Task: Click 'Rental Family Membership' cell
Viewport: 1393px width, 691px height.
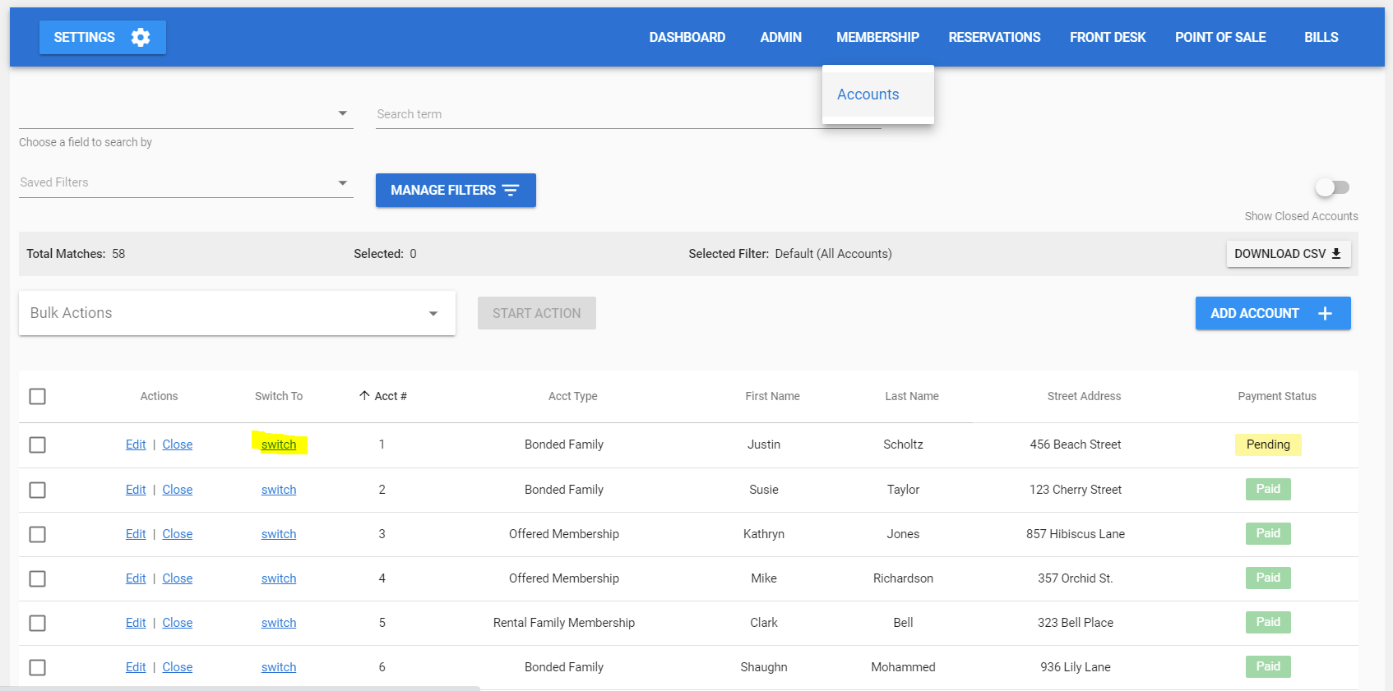Action: click(x=564, y=623)
